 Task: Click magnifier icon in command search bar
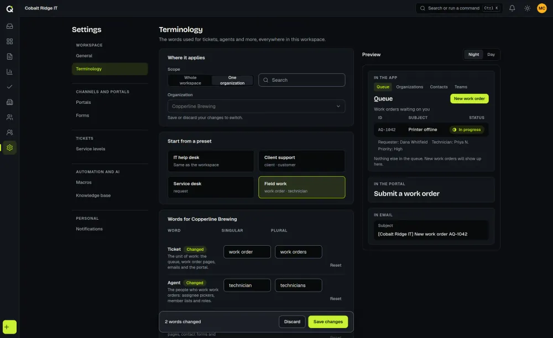point(422,8)
